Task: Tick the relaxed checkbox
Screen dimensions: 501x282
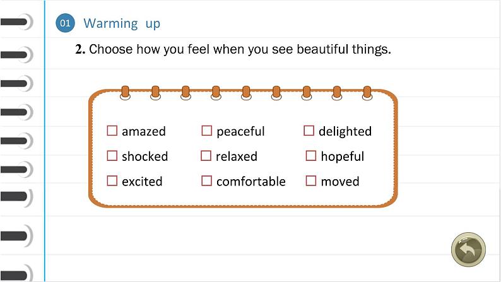Action: [206, 156]
